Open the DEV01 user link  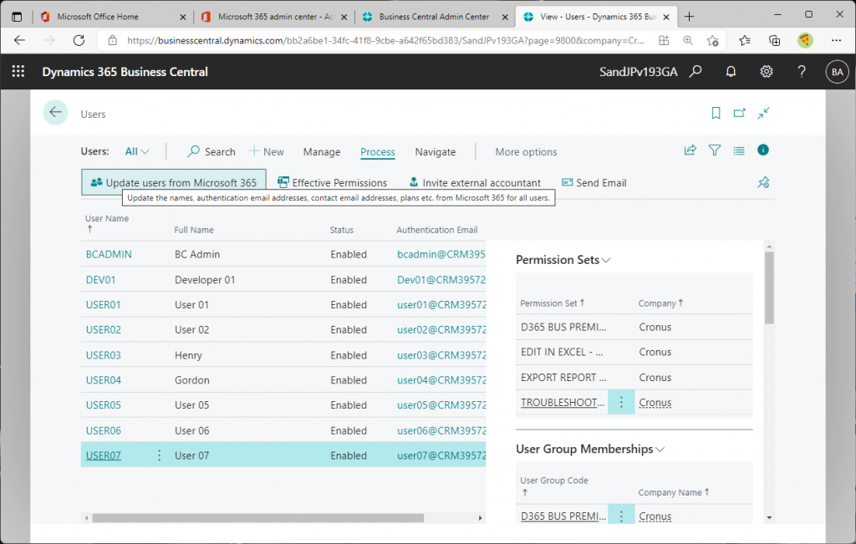click(100, 279)
